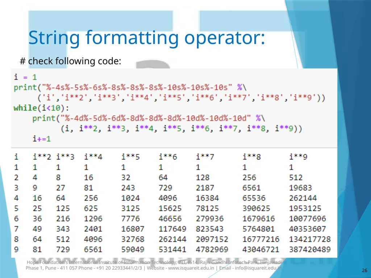The width and height of the screenshot is (371, 278).
Task: Click the phone number +91 20 22933441/2/3
Action: [119, 268]
